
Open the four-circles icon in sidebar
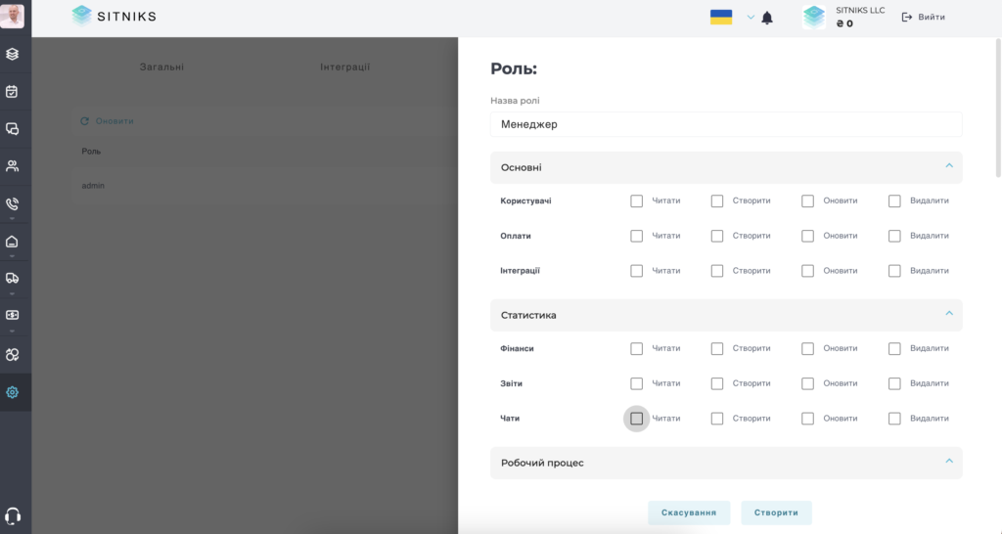[x=12, y=354]
